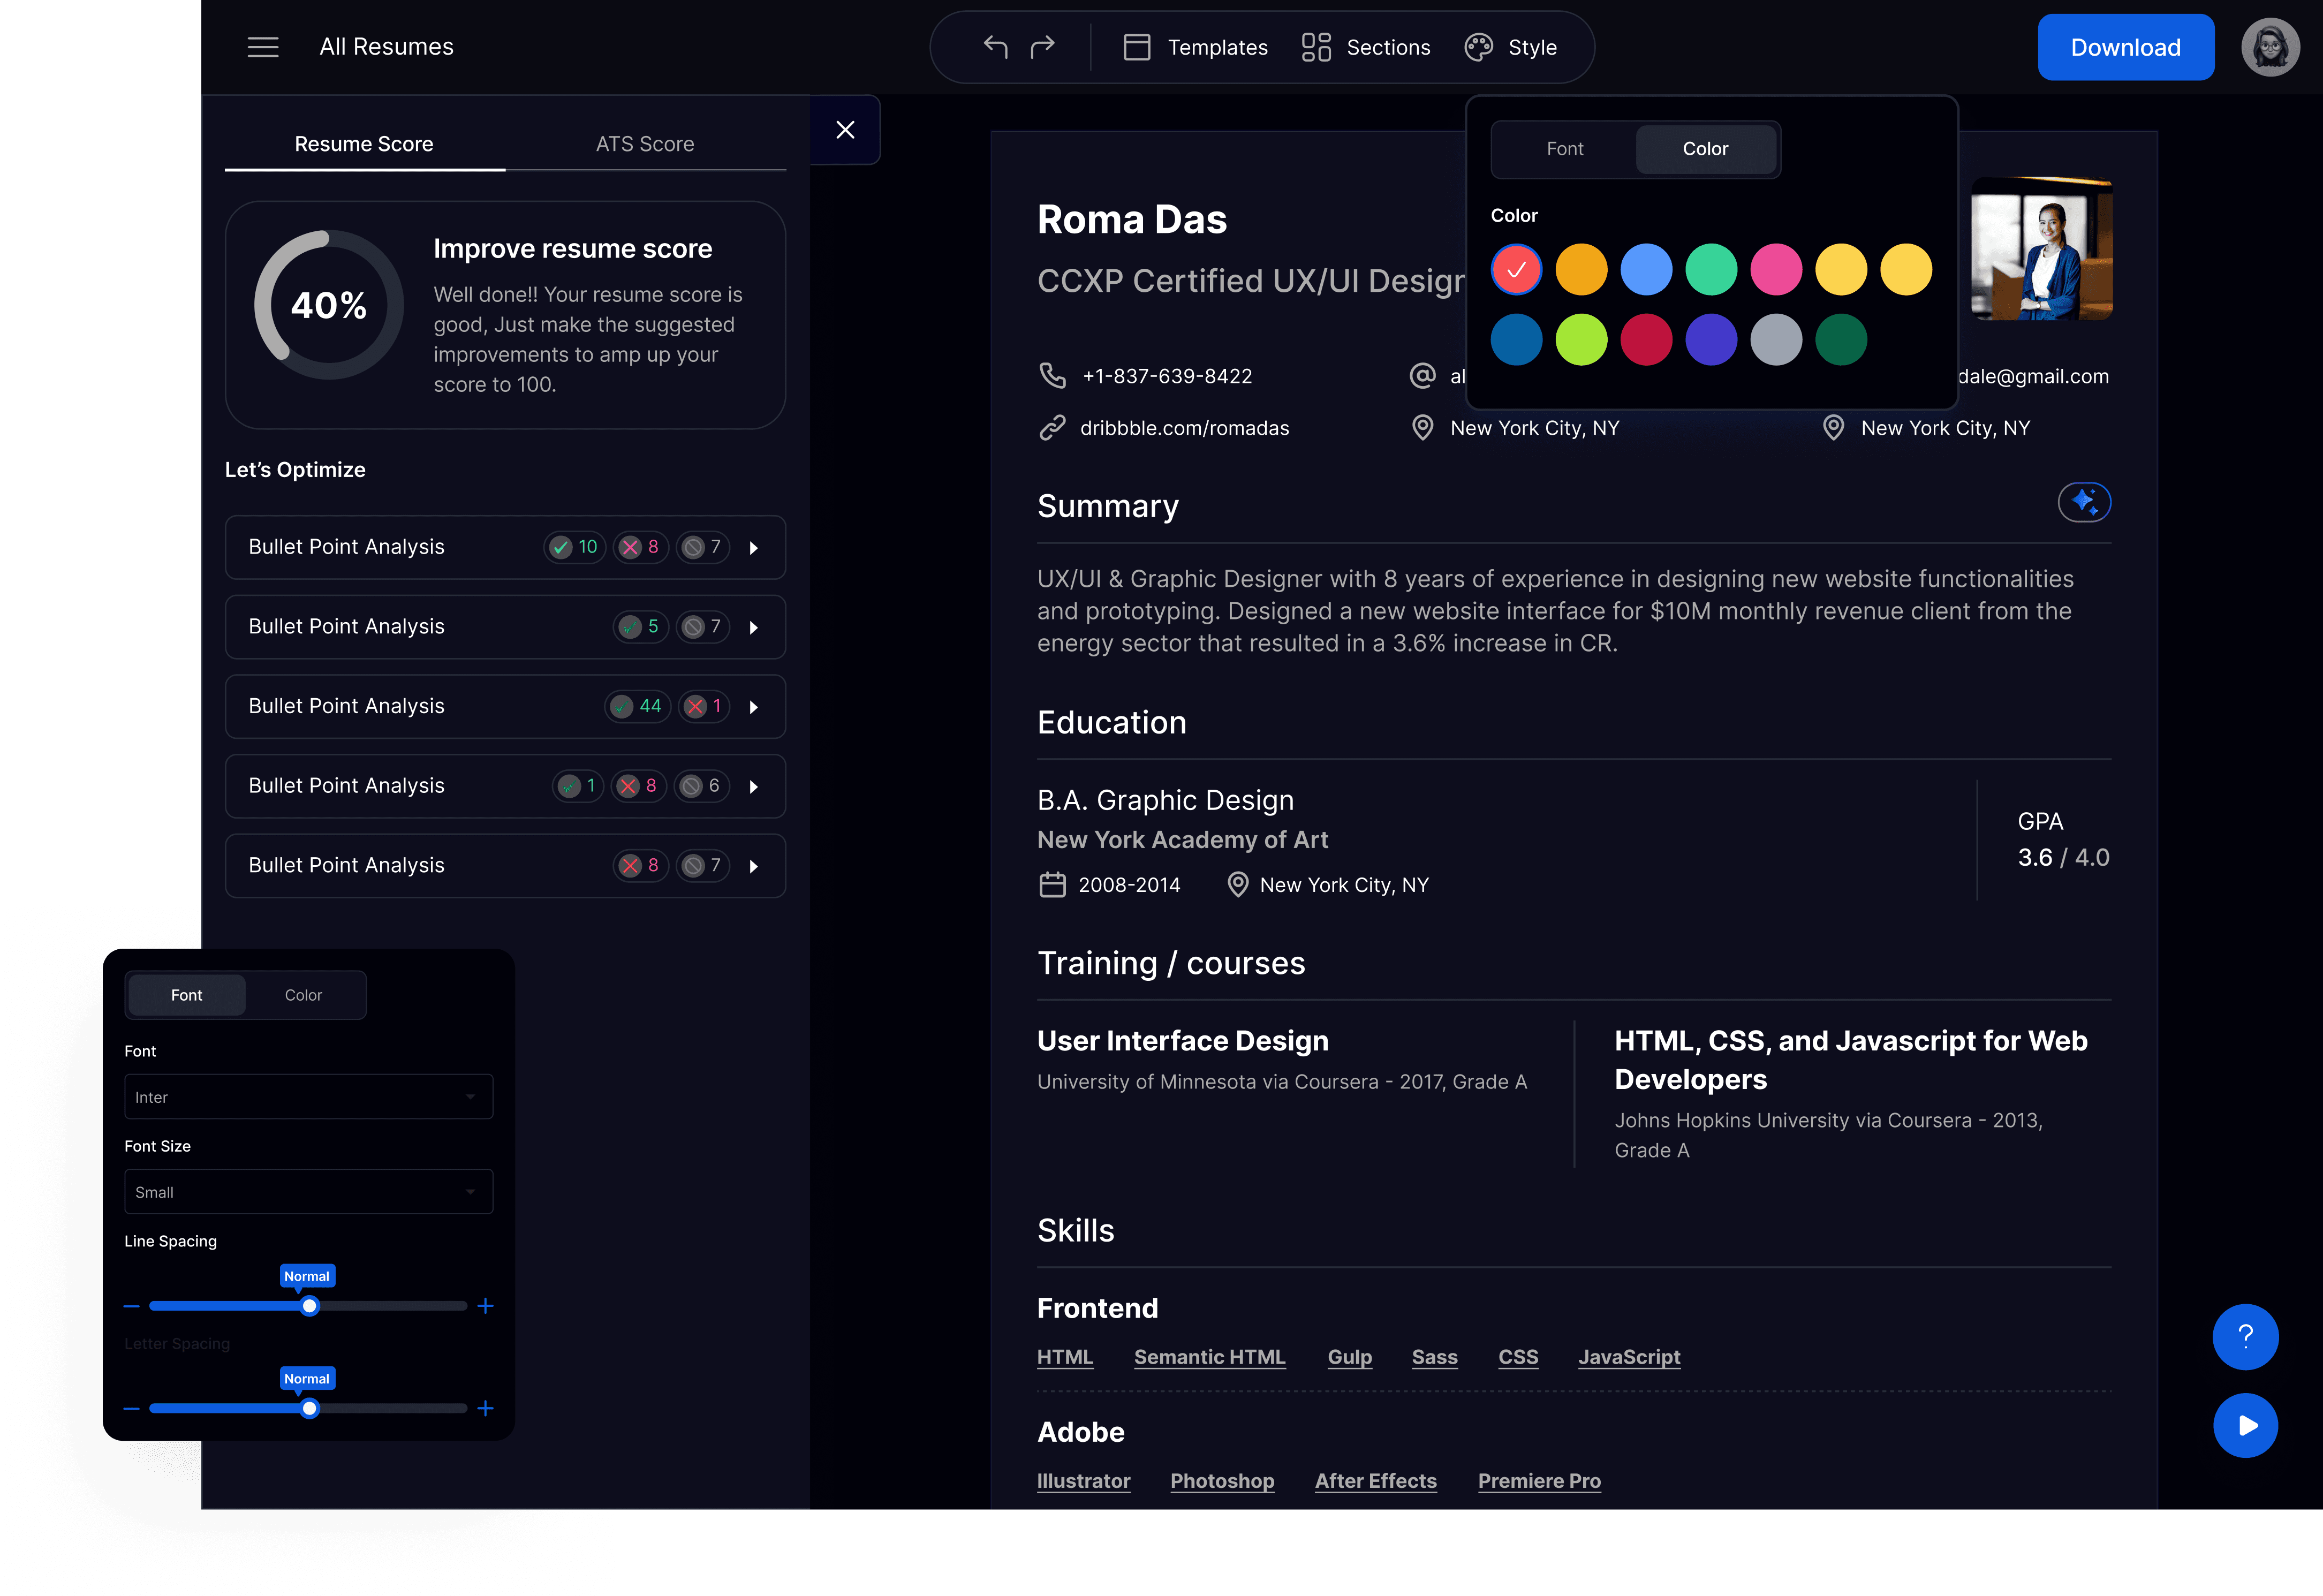Open Sections grid option
Image resolution: width=2323 pixels, height=1596 pixels.
[1366, 47]
